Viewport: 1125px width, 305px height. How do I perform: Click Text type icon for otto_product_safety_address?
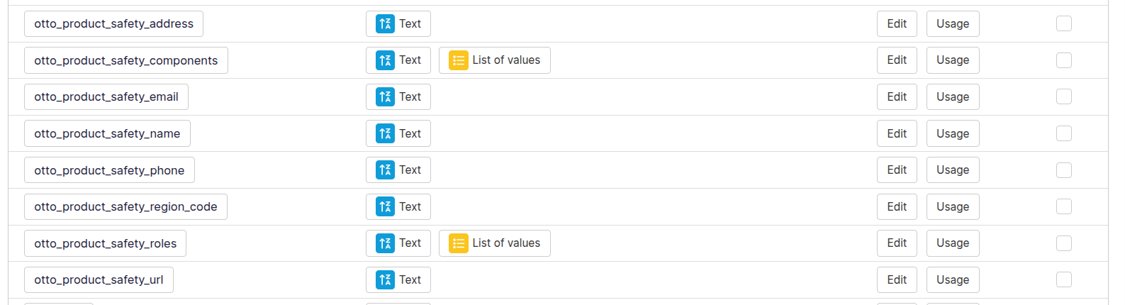click(385, 23)
